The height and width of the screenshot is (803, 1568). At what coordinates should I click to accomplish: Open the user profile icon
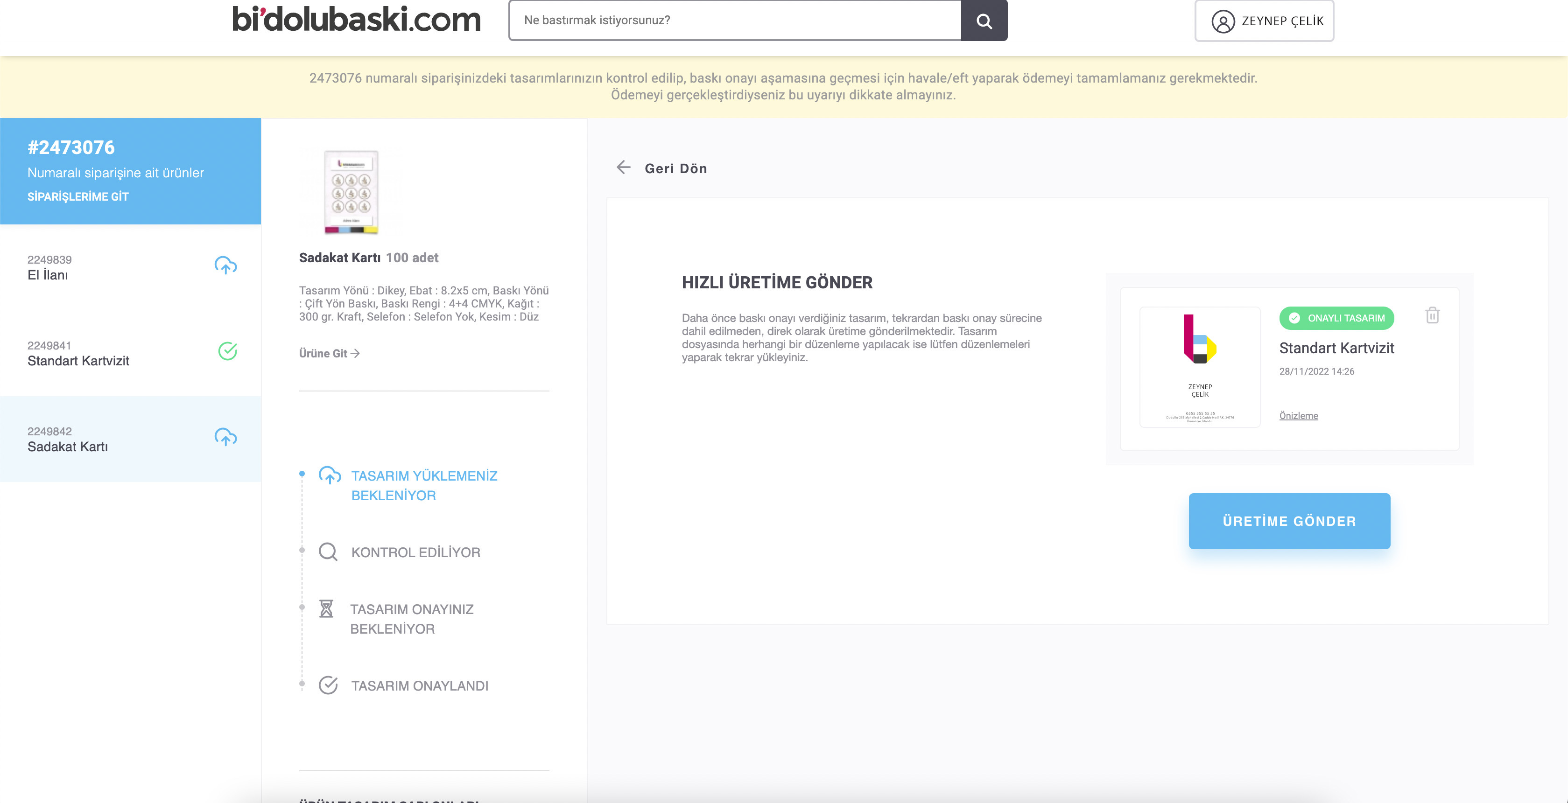click(1222, 21)
